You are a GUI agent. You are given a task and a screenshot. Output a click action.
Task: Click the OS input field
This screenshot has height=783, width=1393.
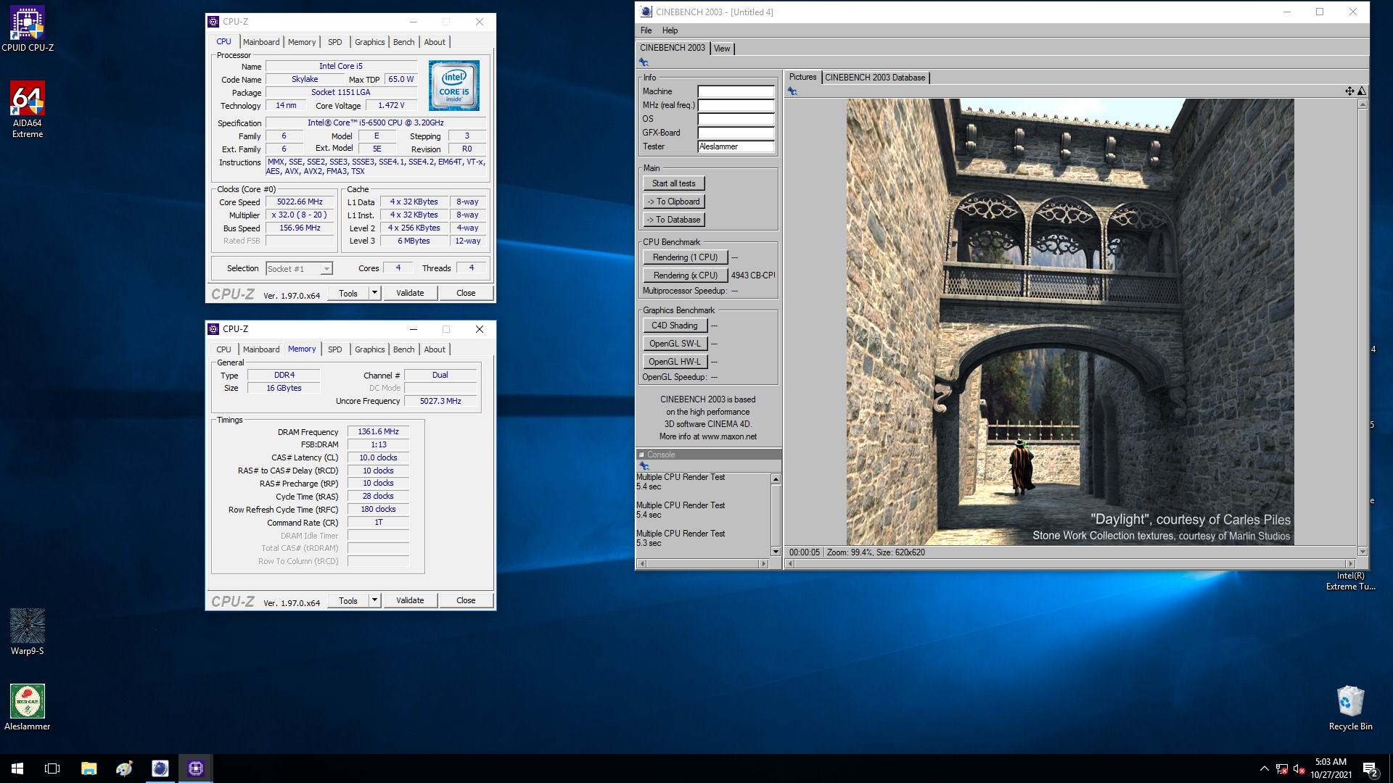point(736,119)
